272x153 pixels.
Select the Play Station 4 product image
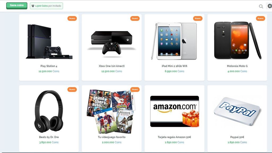[49, 42]
